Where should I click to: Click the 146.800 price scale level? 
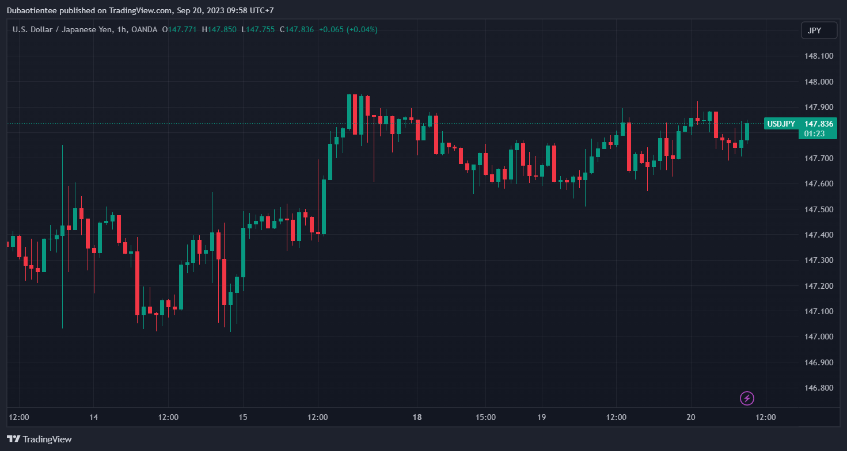[818, 388]
